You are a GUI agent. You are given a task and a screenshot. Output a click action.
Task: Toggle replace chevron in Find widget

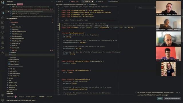coord(137,7)
